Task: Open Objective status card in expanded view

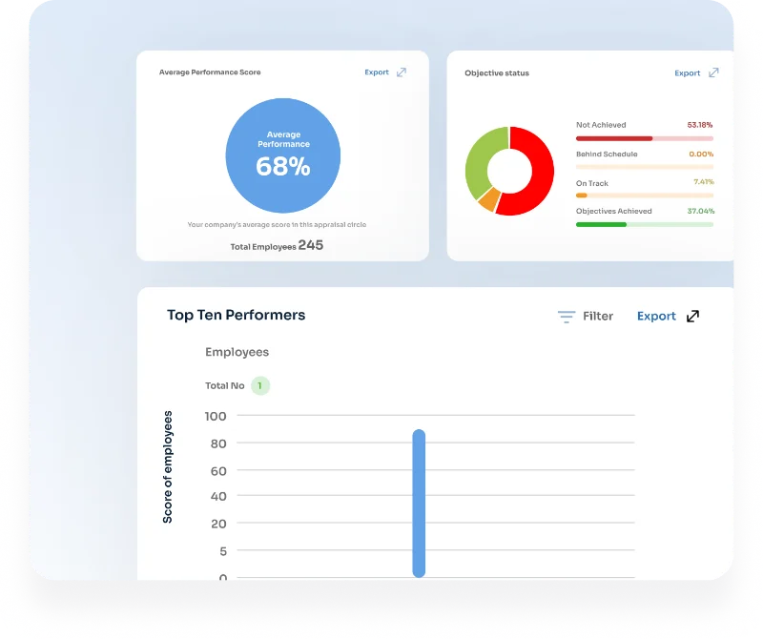Action: click(x=713, y=72)
